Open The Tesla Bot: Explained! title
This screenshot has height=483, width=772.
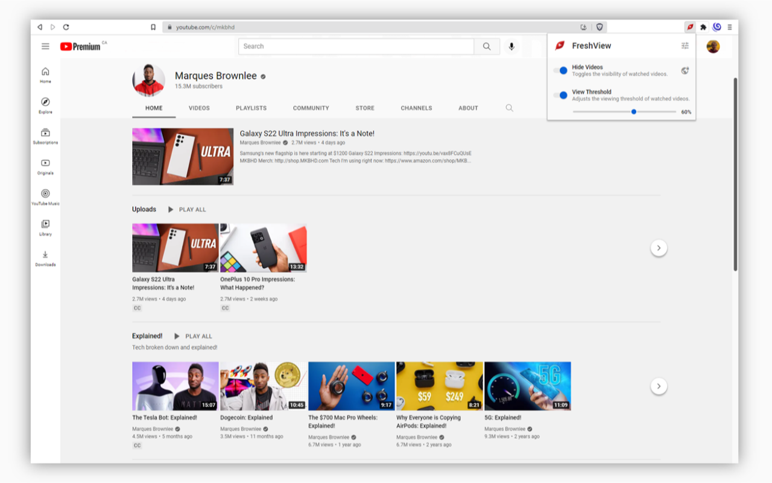(x=165, y=417)
